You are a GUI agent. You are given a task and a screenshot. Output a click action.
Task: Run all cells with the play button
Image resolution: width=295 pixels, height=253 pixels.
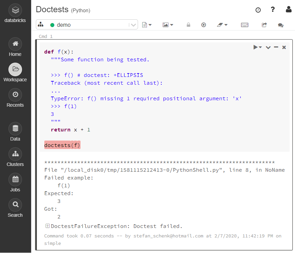coord(203,25)
